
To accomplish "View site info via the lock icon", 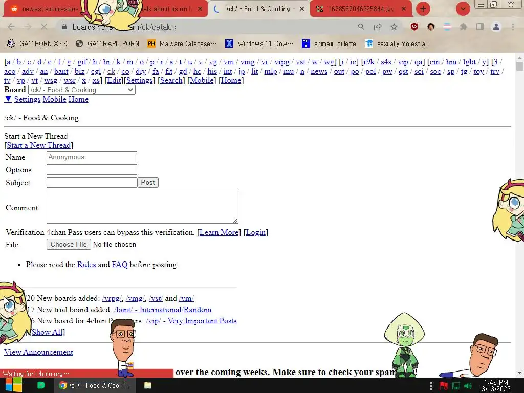I will (x=64, y=27).
